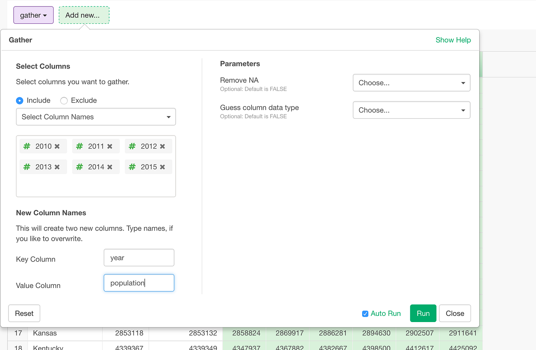Click the Value Column population field
Viewport: 536px width, 350px height.
(x=139, y=283)
